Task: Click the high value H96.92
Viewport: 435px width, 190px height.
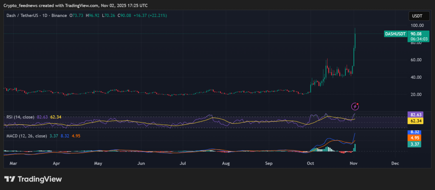Action: 92,16
